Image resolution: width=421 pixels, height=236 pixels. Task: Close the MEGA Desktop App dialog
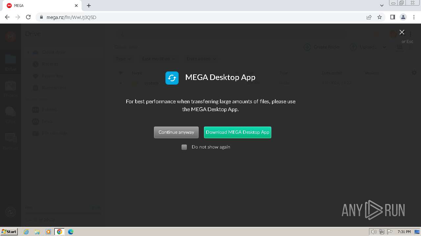point(402,32)
